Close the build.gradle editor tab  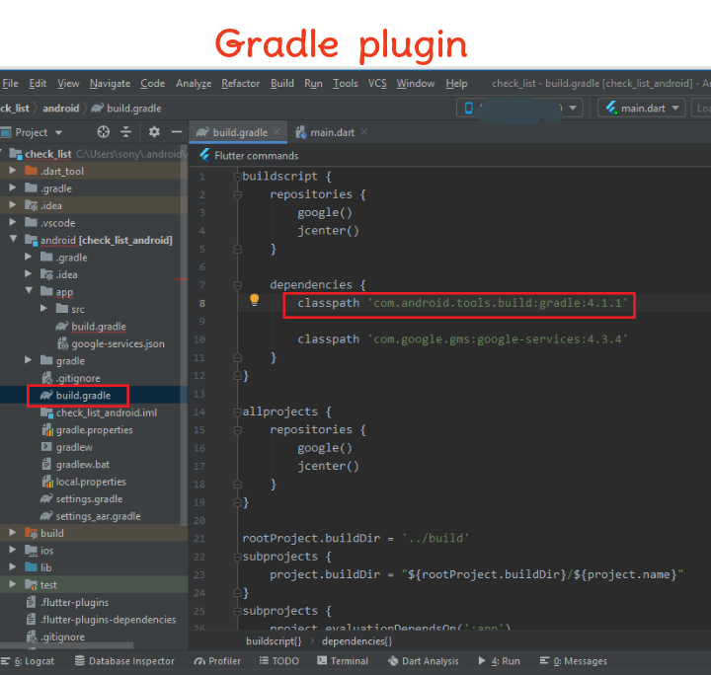click(x=277, y=132)
